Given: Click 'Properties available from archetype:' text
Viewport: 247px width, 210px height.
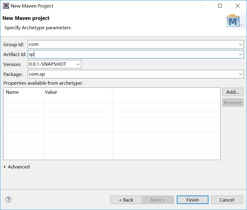Looking at the screenshot, I should tap(43, 83).
